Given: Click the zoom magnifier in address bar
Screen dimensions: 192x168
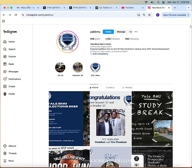Looking at the screenshot, I should pos(144,15).
